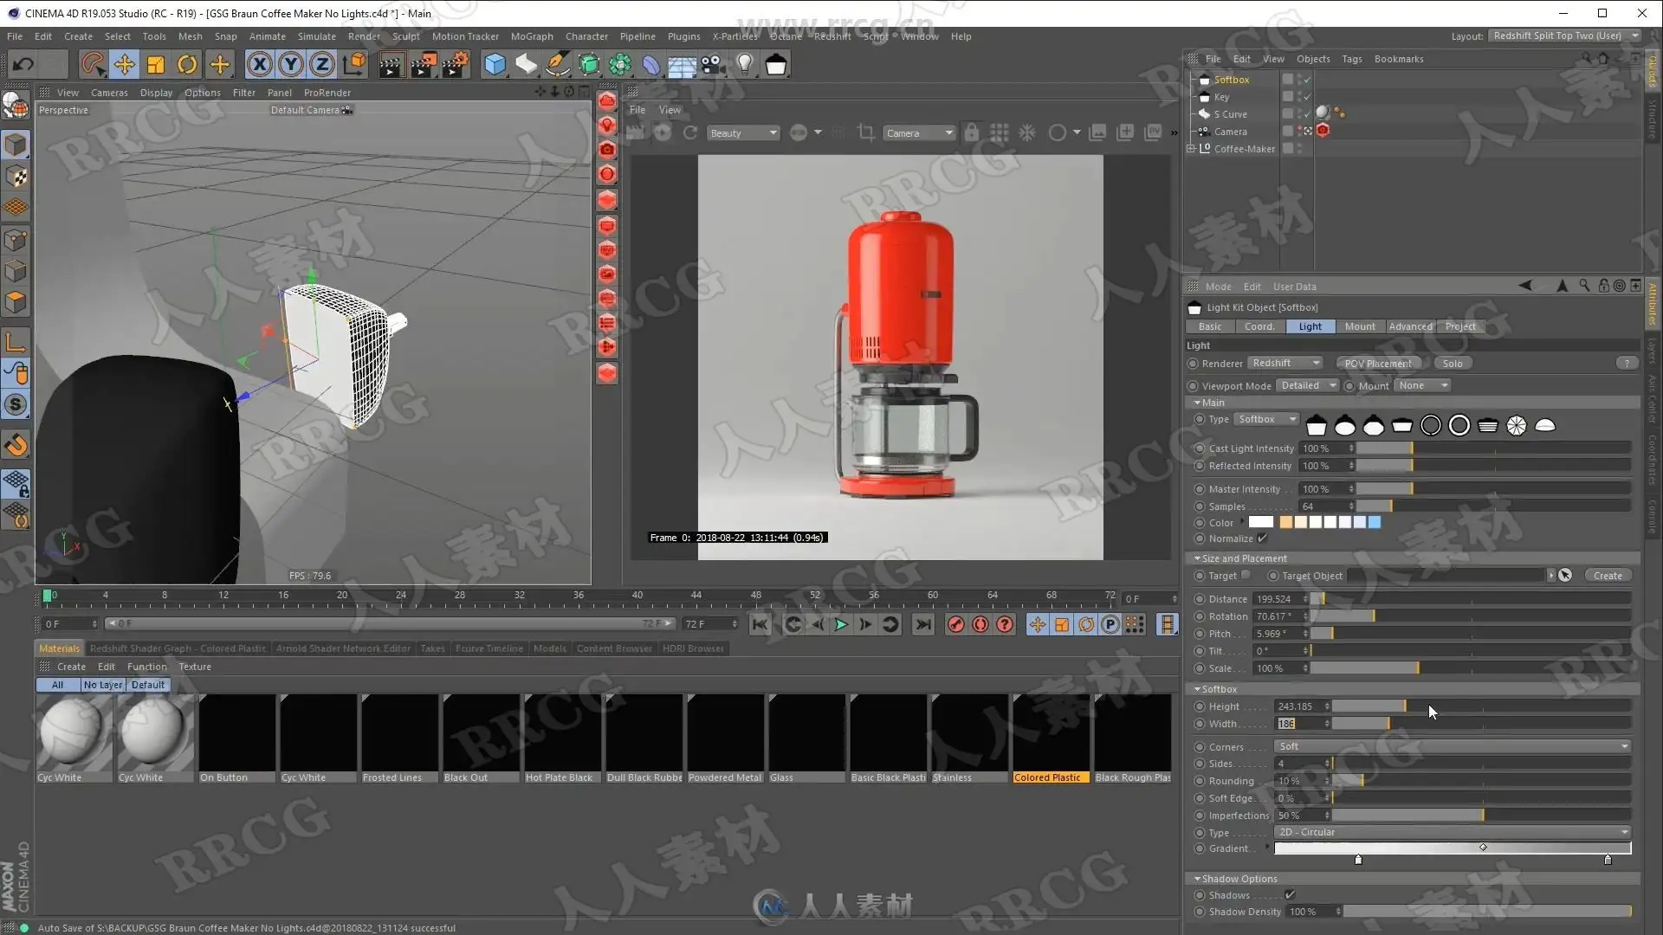The image size is (1663, 935).
Task: Toggle the Normalize checkbox
Action: click(x=1262, y=538)
